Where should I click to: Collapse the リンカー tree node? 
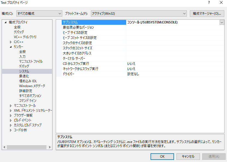(x=11, y=47)
